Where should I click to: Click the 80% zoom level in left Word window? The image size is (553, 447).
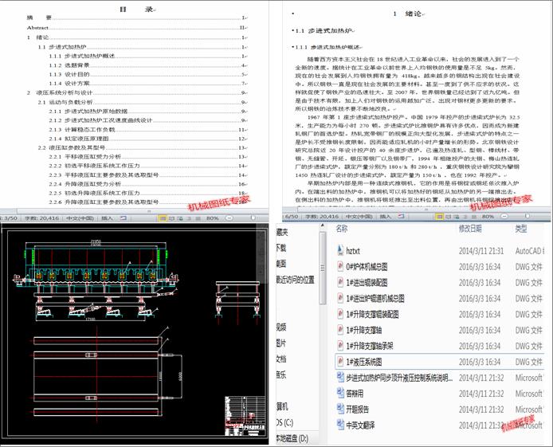pyautogui.click(x=212, y=218)
